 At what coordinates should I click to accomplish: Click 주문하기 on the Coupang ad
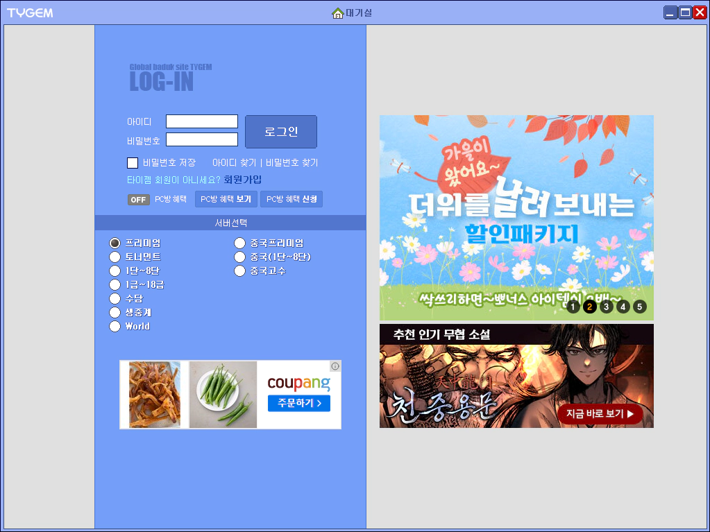[x=298, y=403]
